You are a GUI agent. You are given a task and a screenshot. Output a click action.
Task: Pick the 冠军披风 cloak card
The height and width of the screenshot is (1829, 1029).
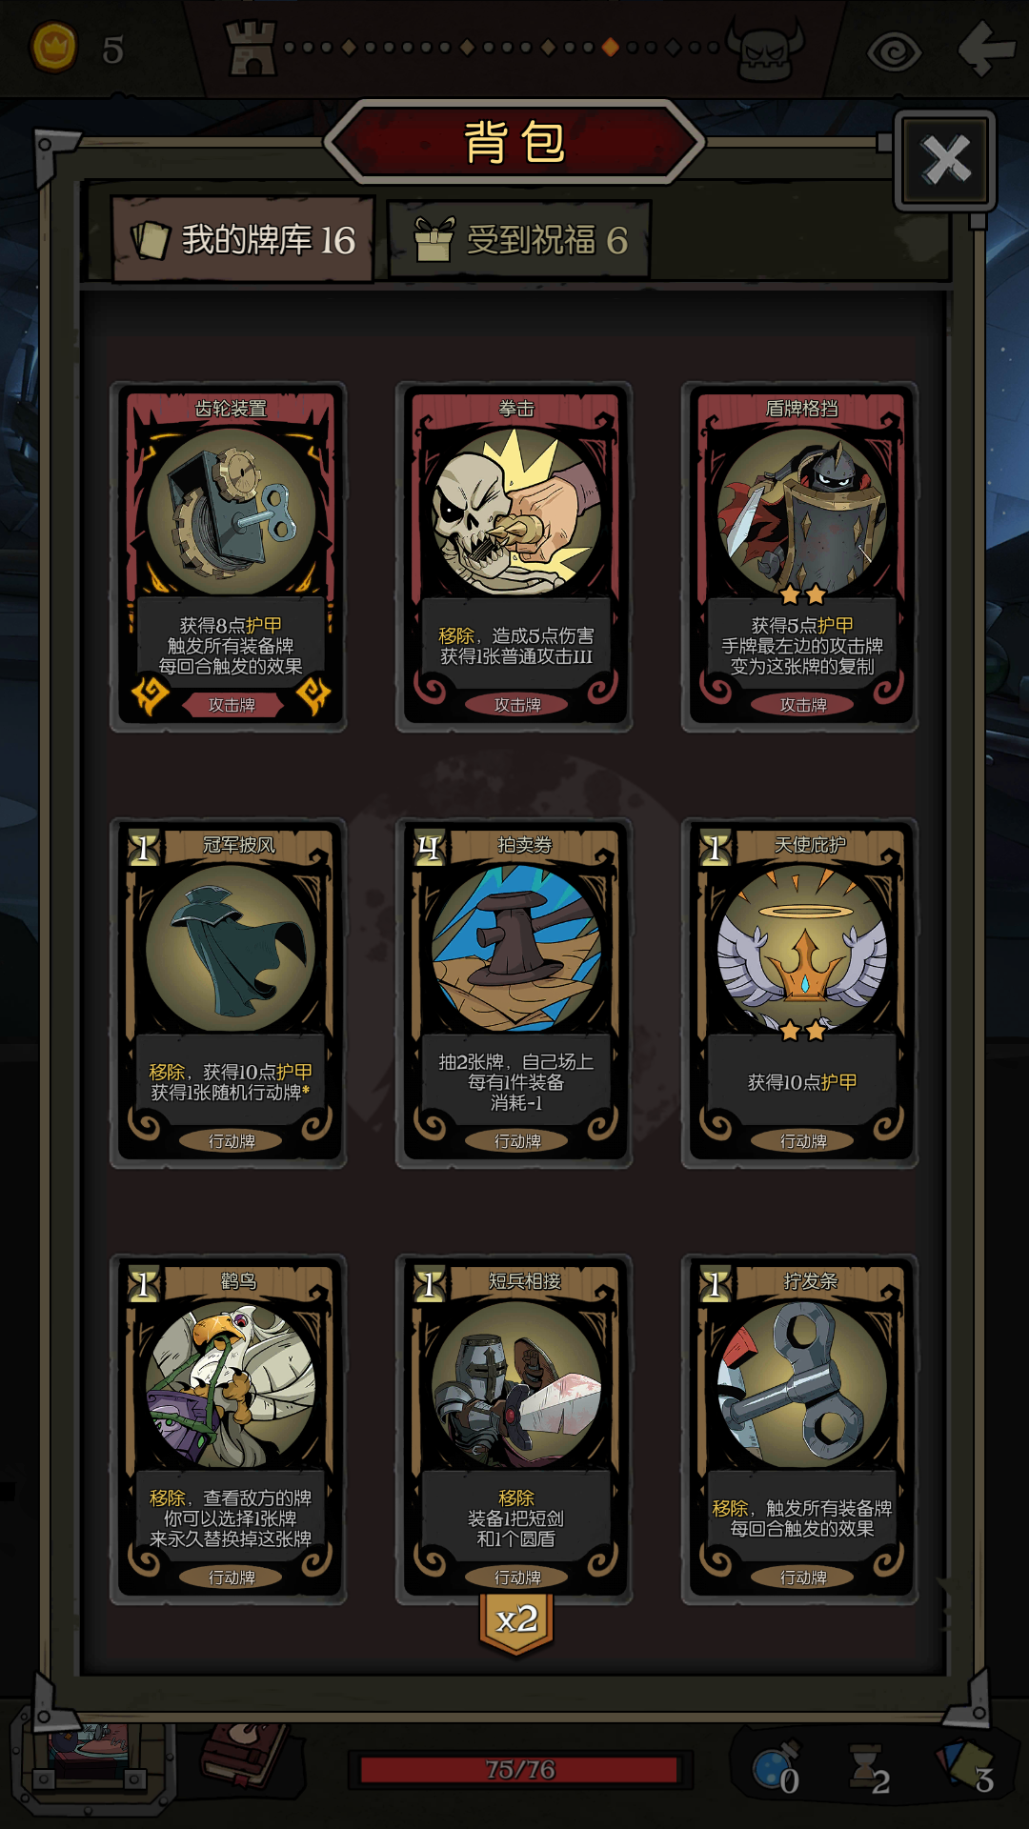pos(229,994)
